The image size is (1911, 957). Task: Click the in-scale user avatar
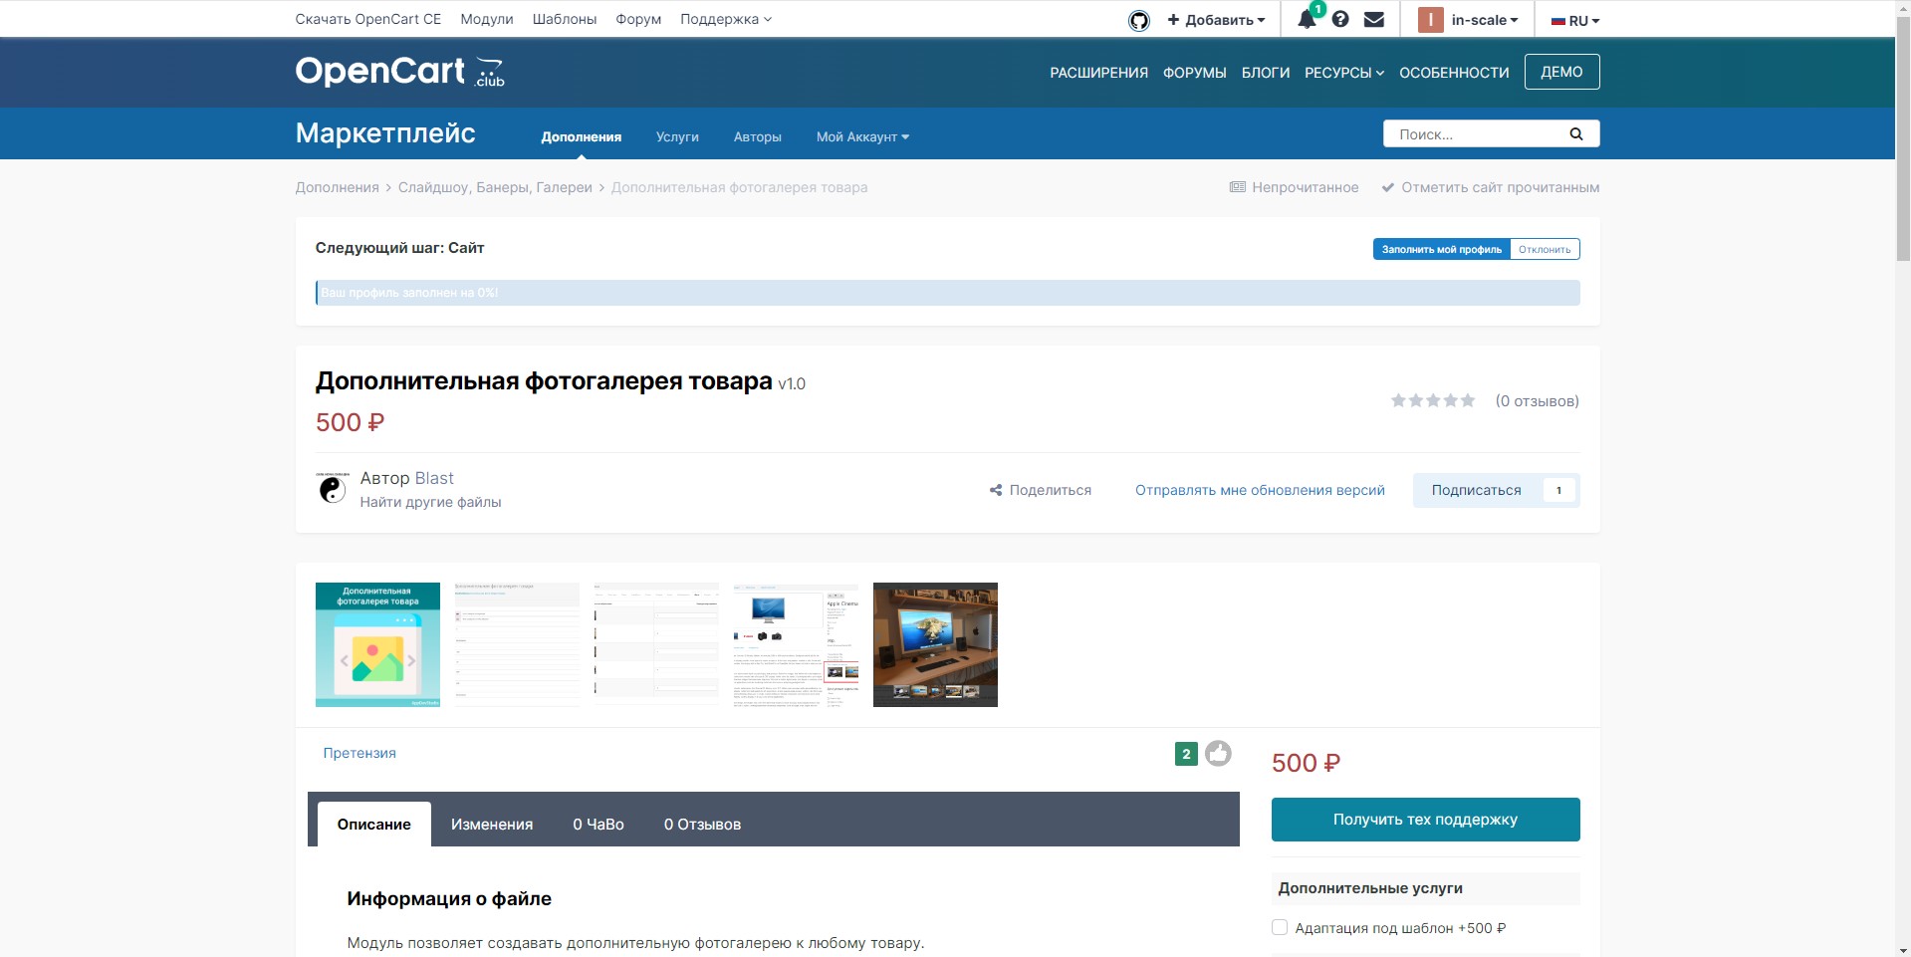[1430, 20]
